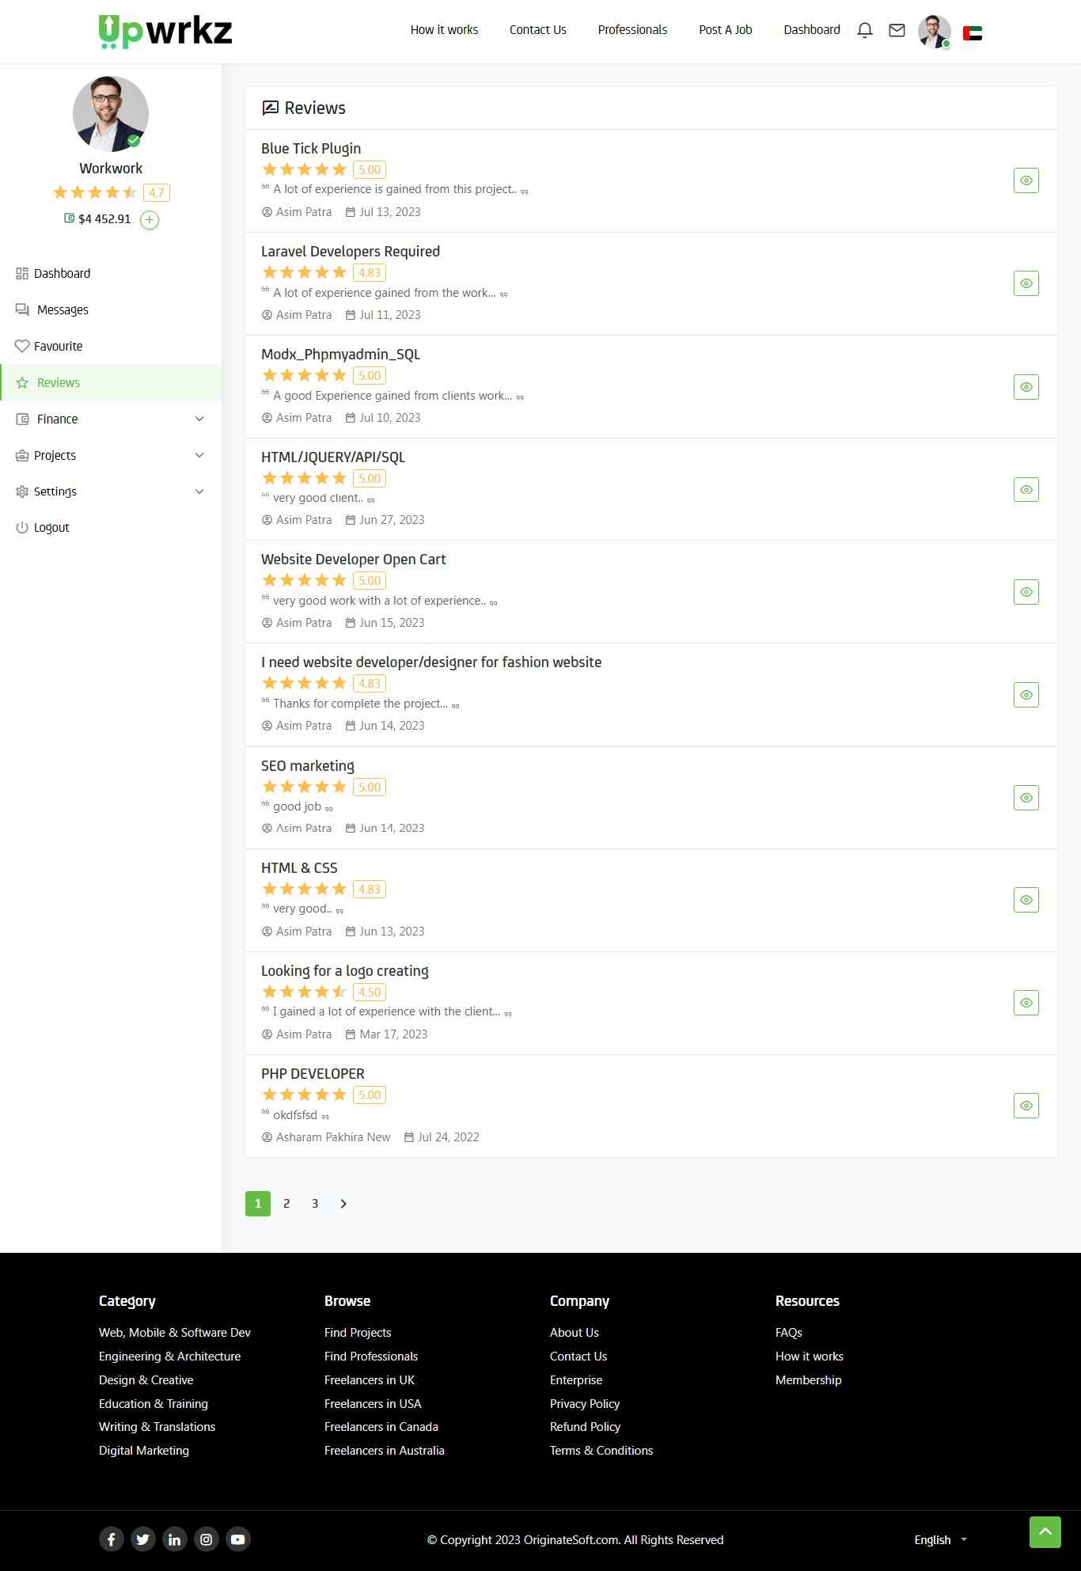Open the notifications bell icon
Screen dimensions: 1081x1571
(x=865, y=30)
